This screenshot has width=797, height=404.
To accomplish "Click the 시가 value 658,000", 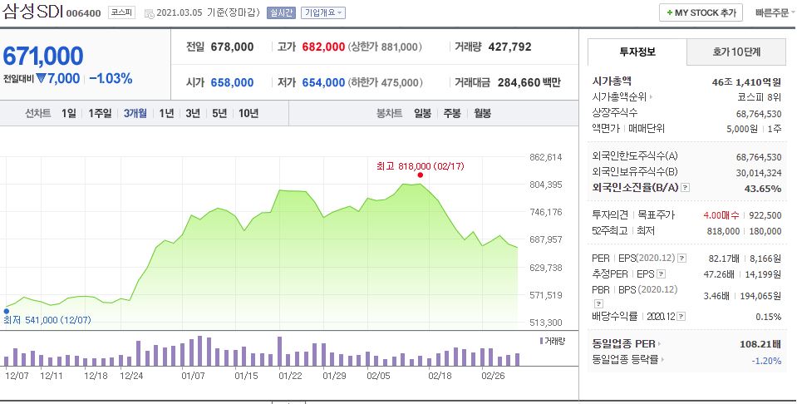I will [x=232, y=83].
